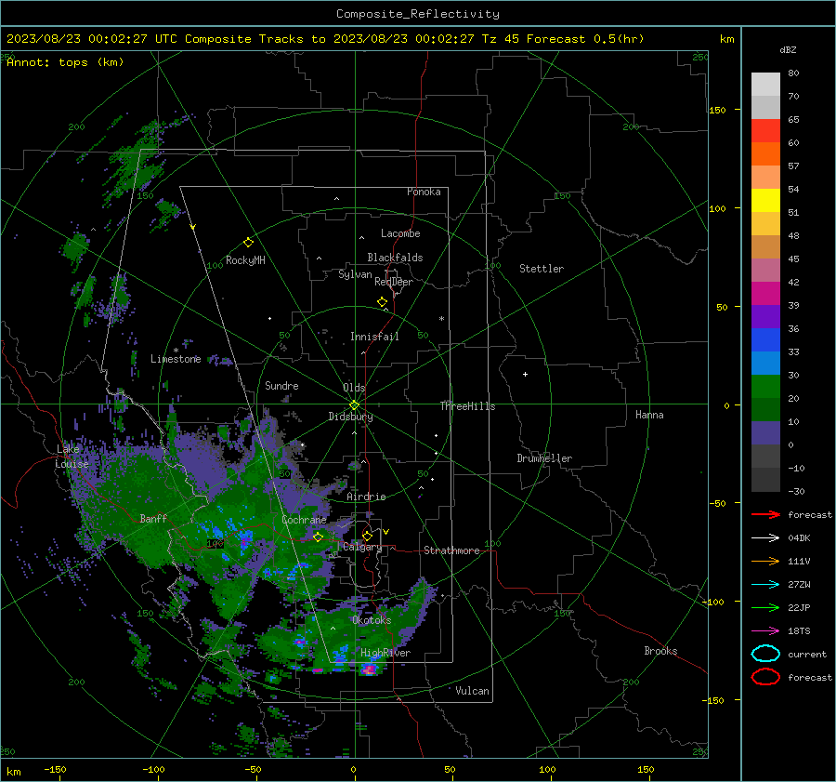Select the light gray swatch between 80 and 70 dBZ
This screenshot has width=836, height=782.
point(765,84)
